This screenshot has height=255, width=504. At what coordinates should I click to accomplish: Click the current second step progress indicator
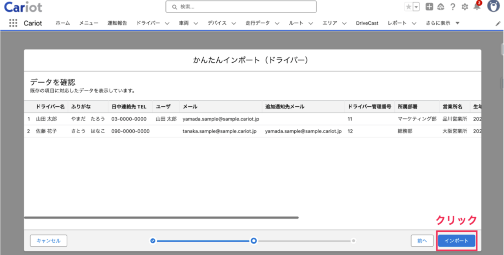point(254,241)
